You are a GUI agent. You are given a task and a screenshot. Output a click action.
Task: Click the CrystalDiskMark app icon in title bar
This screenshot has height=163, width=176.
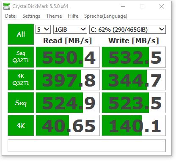[7, 6]
